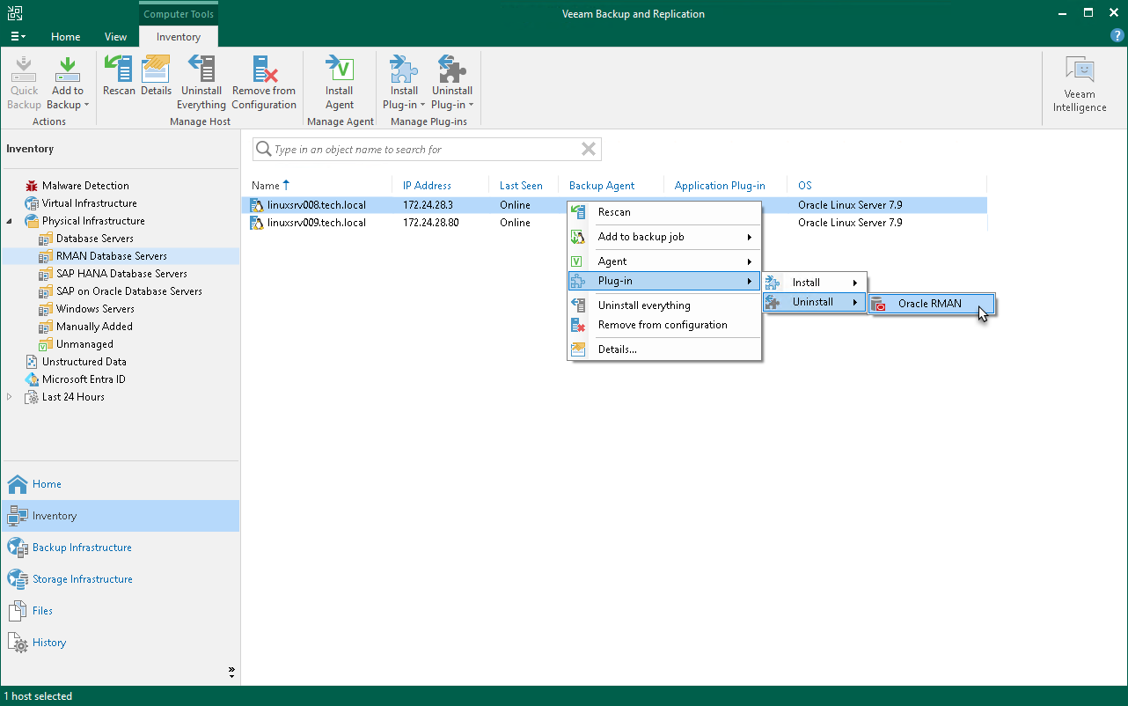This screenshot has height=706, width=1128.
Task: Expand the Last 24 Hours node
Action: click(x=9, y=397)
